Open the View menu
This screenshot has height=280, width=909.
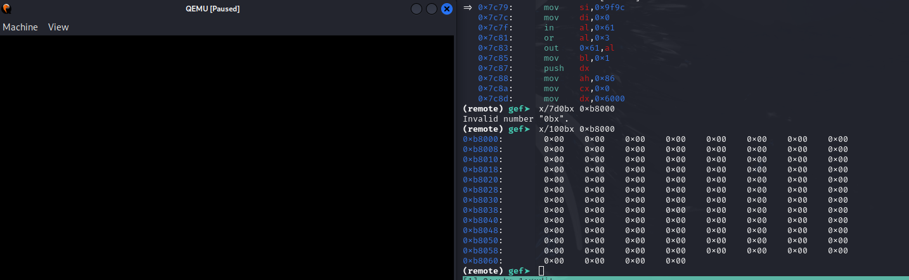(x=58, y=27)
